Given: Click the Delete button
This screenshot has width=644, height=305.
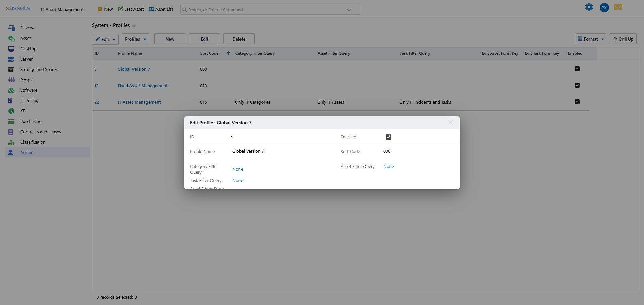Looking at the screenshot, I should pos(238,39).
